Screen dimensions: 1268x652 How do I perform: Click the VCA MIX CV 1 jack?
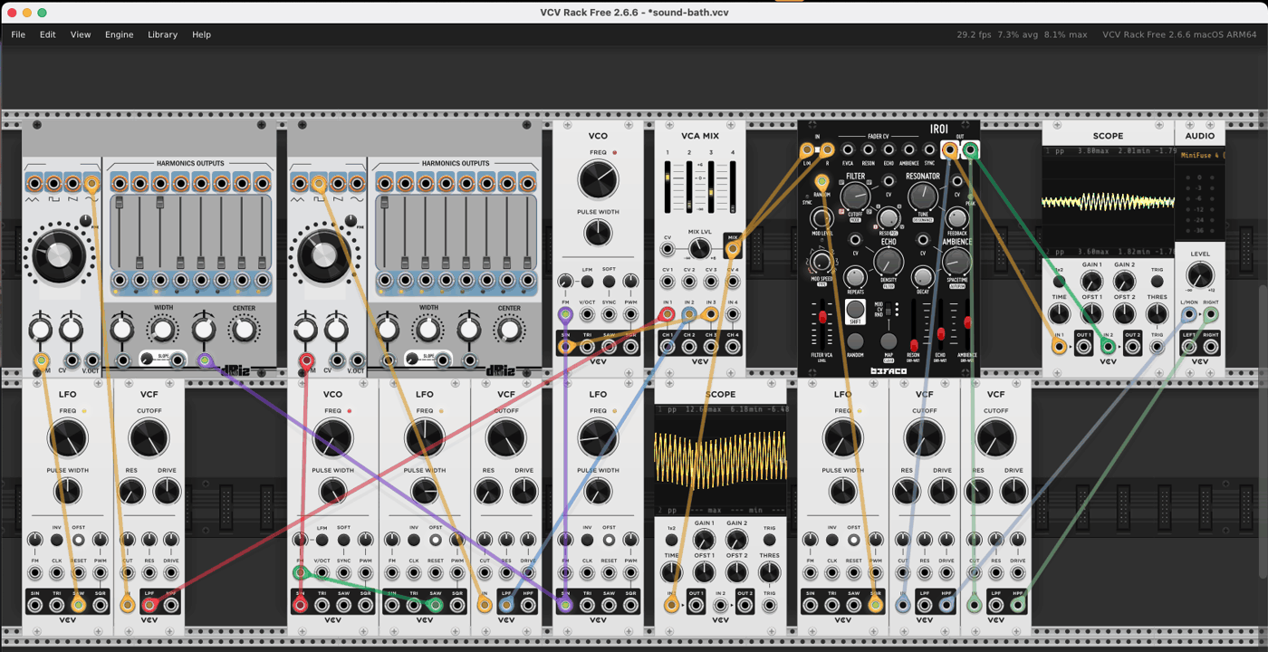[x=668, y=283]
